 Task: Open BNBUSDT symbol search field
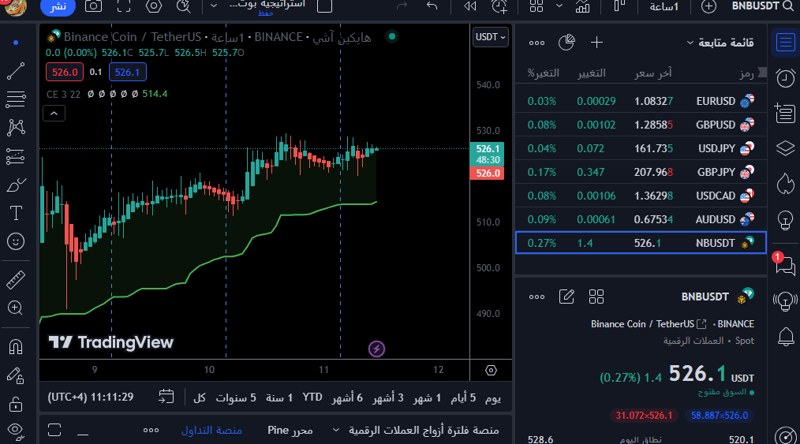(762, 6)
